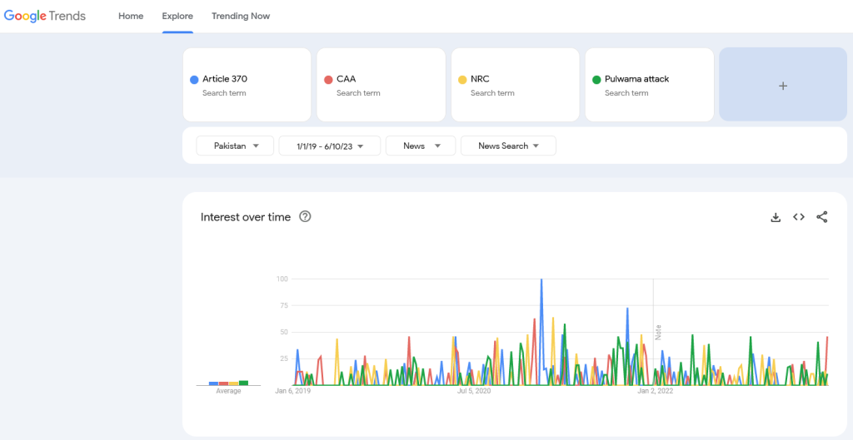Open the embed code icon
The height and width of the screenshot is (440, 853).
pos(798,217)
